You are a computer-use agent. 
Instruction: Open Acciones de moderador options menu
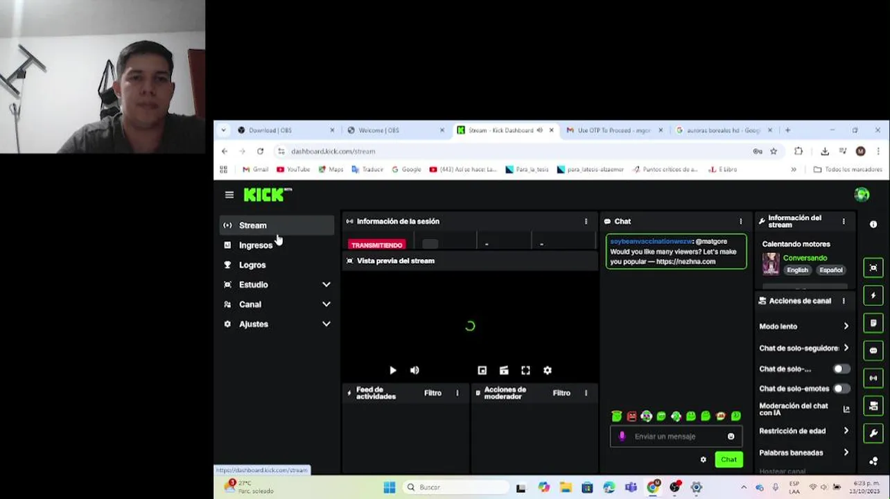click(x=586, y=393)
